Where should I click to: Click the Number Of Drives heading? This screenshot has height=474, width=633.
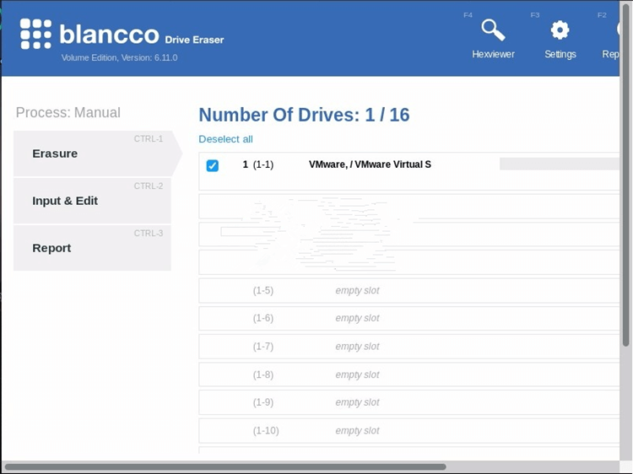click(x=304, y=115)
